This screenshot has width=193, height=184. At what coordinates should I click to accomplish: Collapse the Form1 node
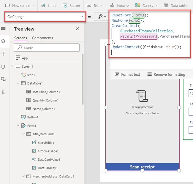[x=18, y=126]
